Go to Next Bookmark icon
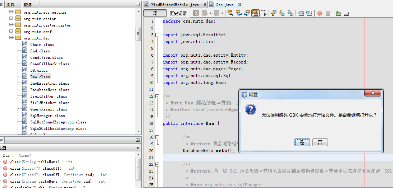This screenshot has height=188, width=393. point(282,13)
